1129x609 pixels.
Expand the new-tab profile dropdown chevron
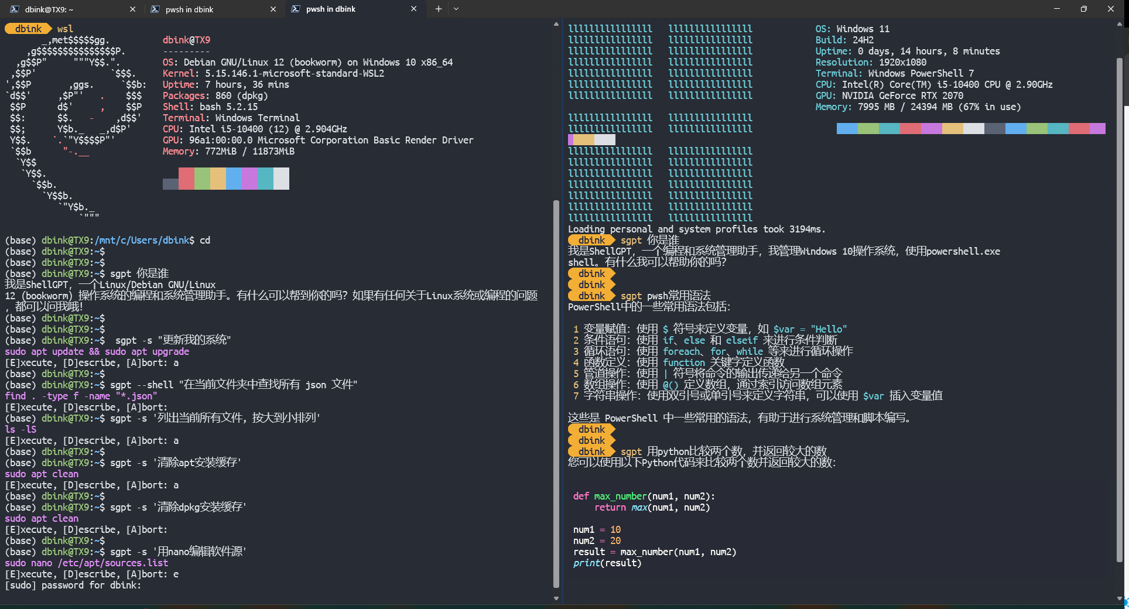(x=456, y=9)
